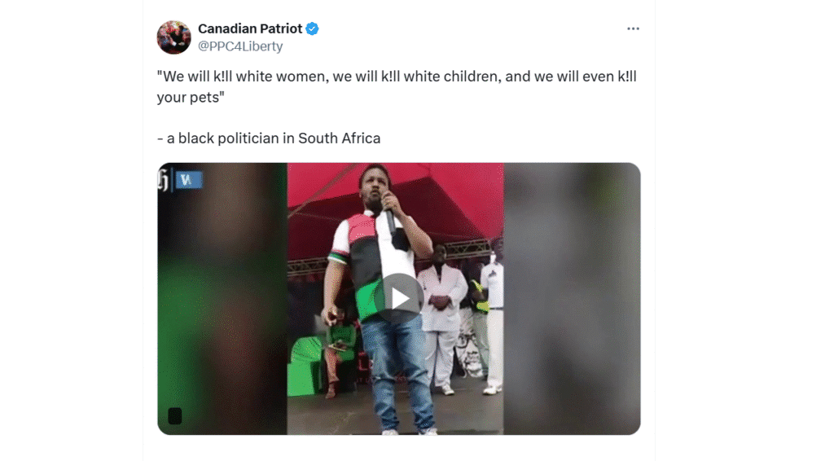
Task: Play the embedded video
Action: [399, 298]
